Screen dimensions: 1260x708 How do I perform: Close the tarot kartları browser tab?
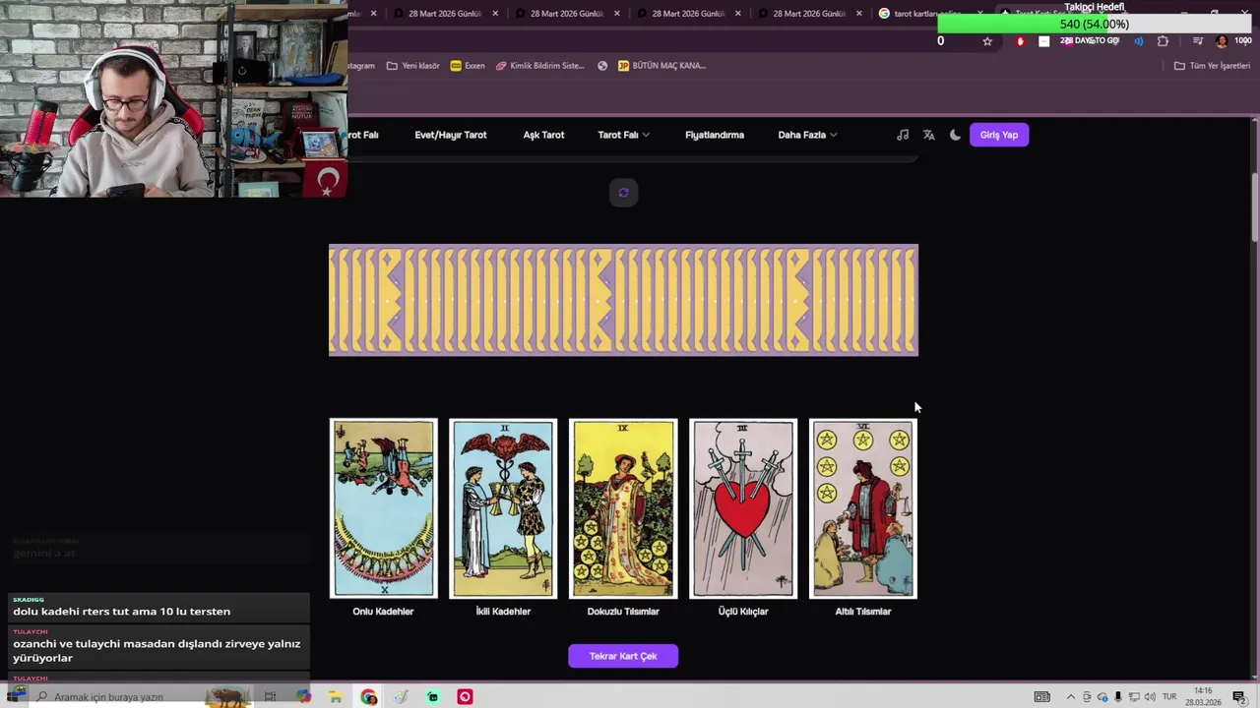click(x=979, y=14)
